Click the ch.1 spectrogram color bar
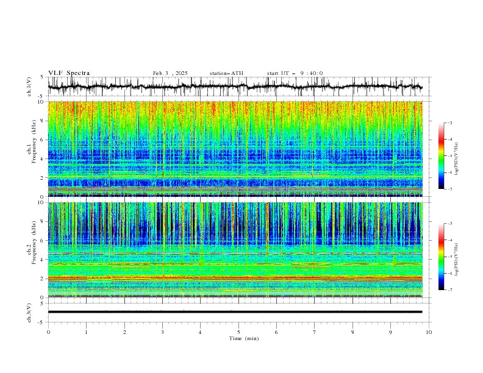Screen dimensions: 483x373 pos(442,156)
